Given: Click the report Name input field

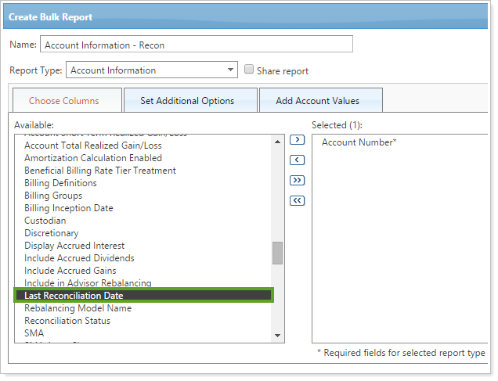Looking at the screenshot, I should (x=196, y=45).
